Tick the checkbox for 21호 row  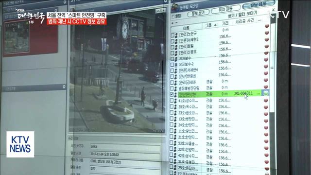tap(172, 137)
